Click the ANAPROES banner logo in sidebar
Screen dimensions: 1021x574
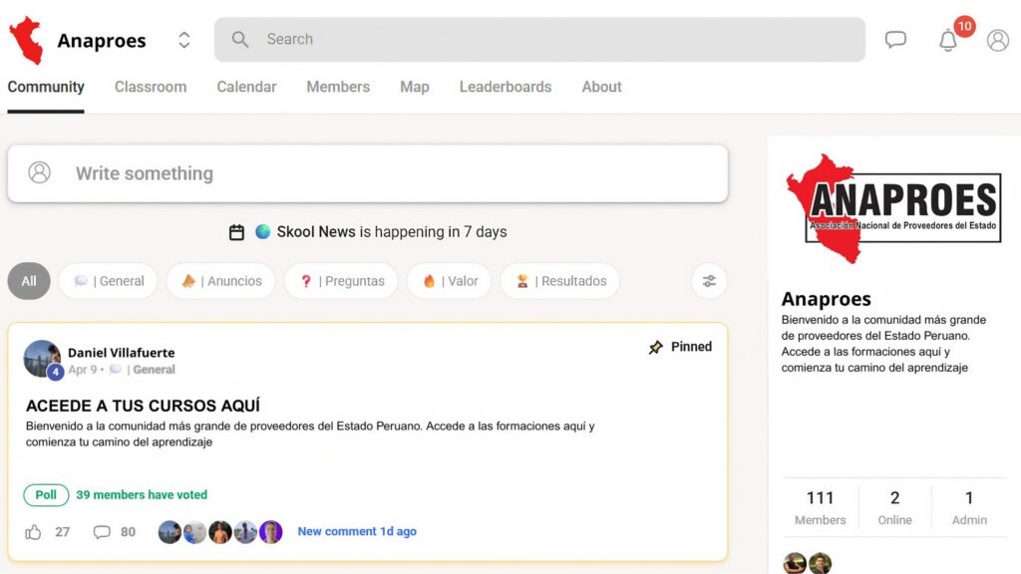coord(894,208)
